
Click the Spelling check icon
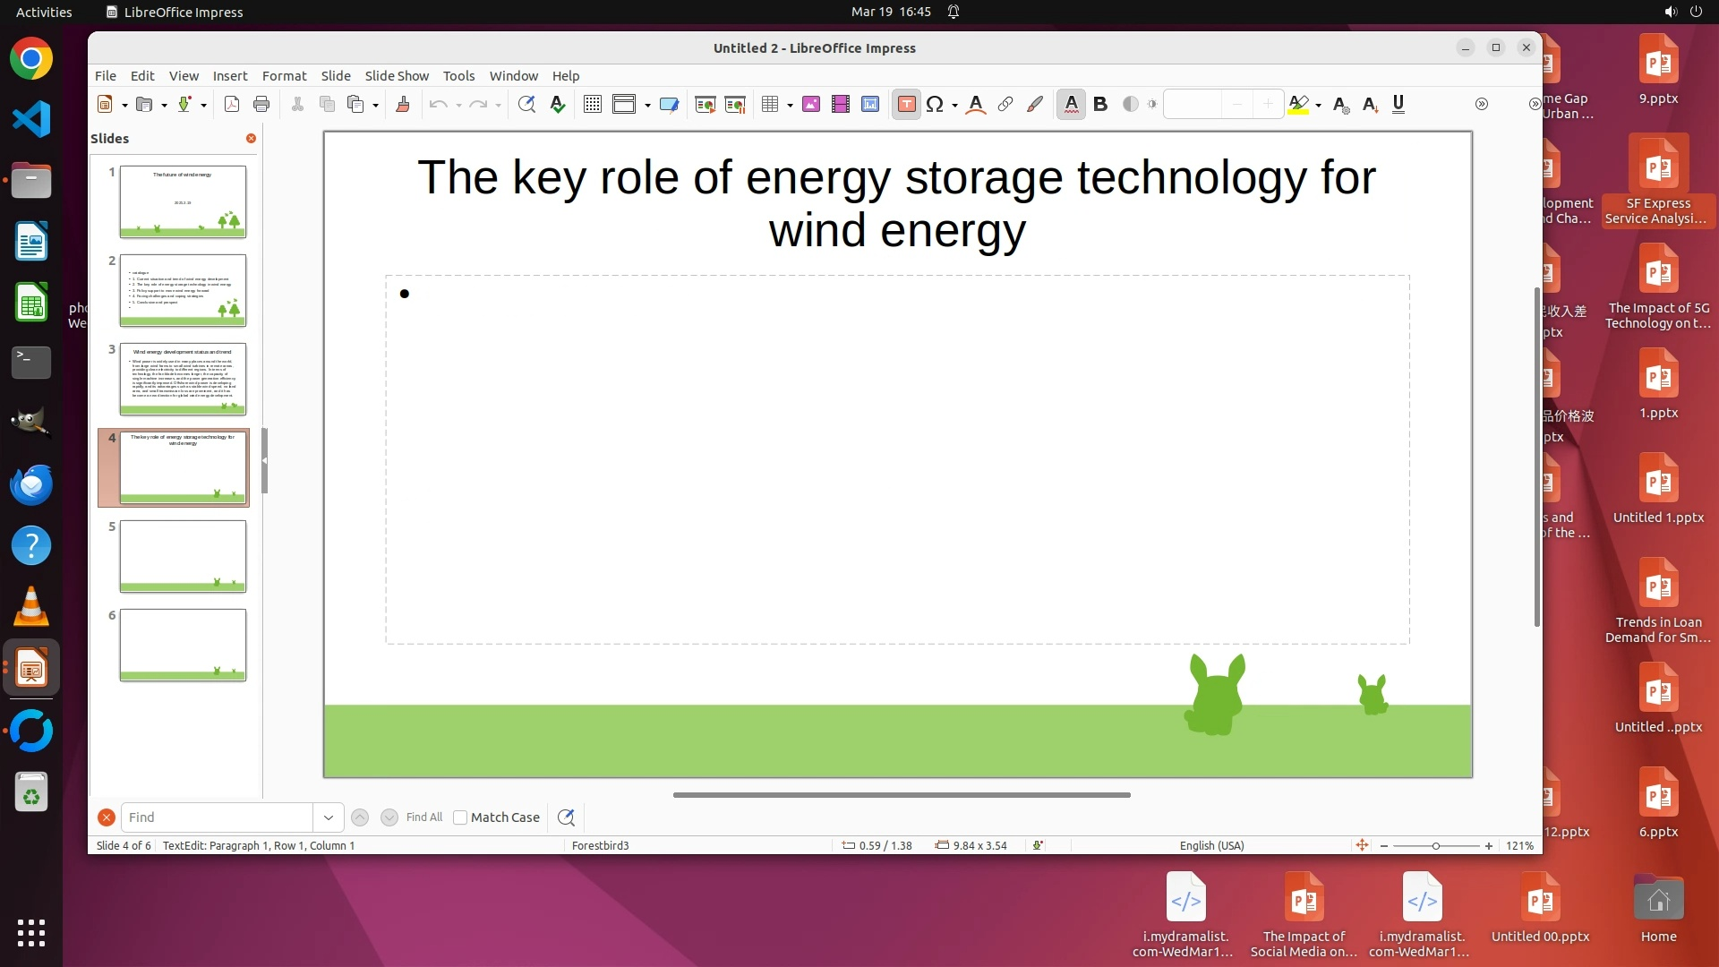[x=557, y=105]
